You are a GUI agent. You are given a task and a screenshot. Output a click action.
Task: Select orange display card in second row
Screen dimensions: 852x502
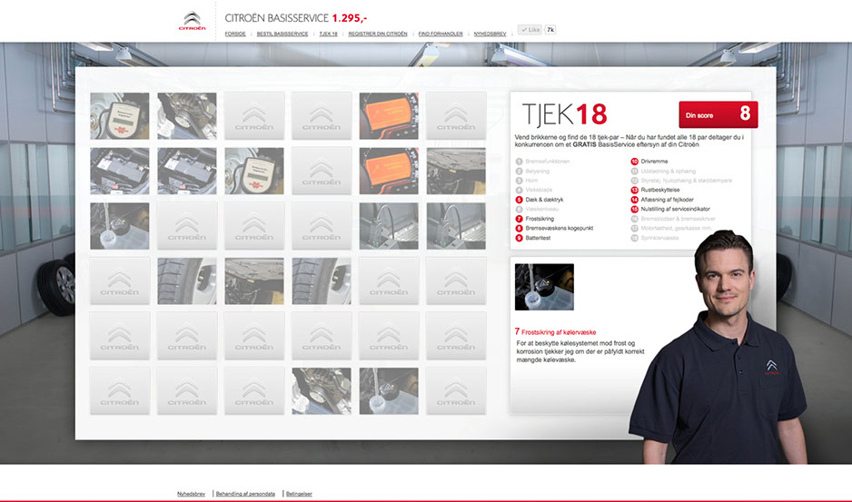tap(389, 172)
